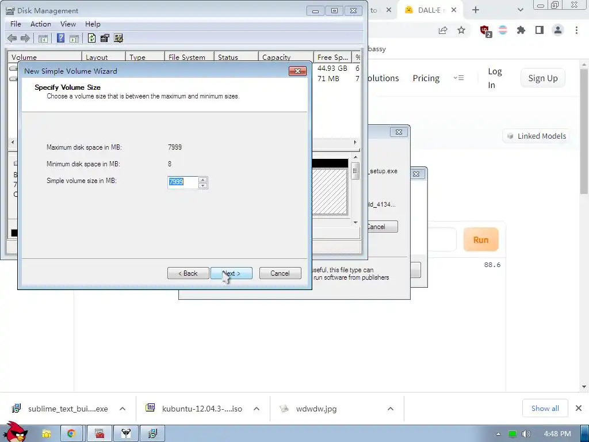The image size is (589, 442).
Task: Click the Disk Management title bar icon
Action: coord(10,10)
